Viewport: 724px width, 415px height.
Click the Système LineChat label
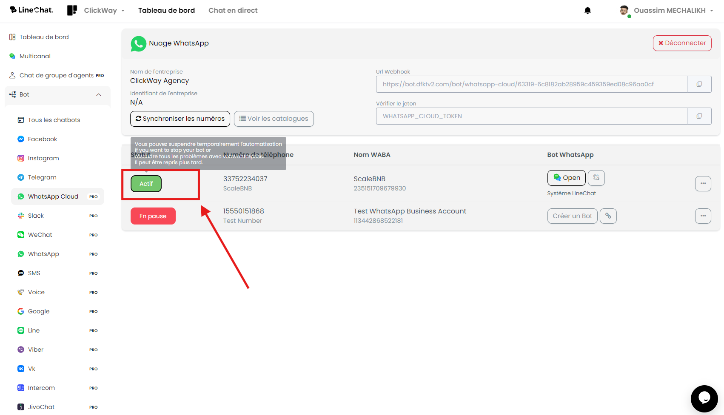571,193
